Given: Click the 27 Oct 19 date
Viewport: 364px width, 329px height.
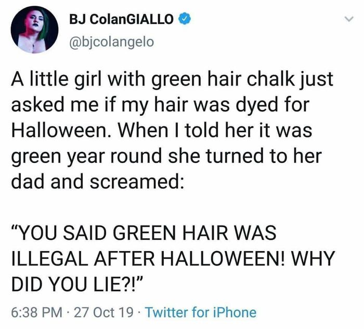Looking at the screenshot, I should tap(104, 312).
